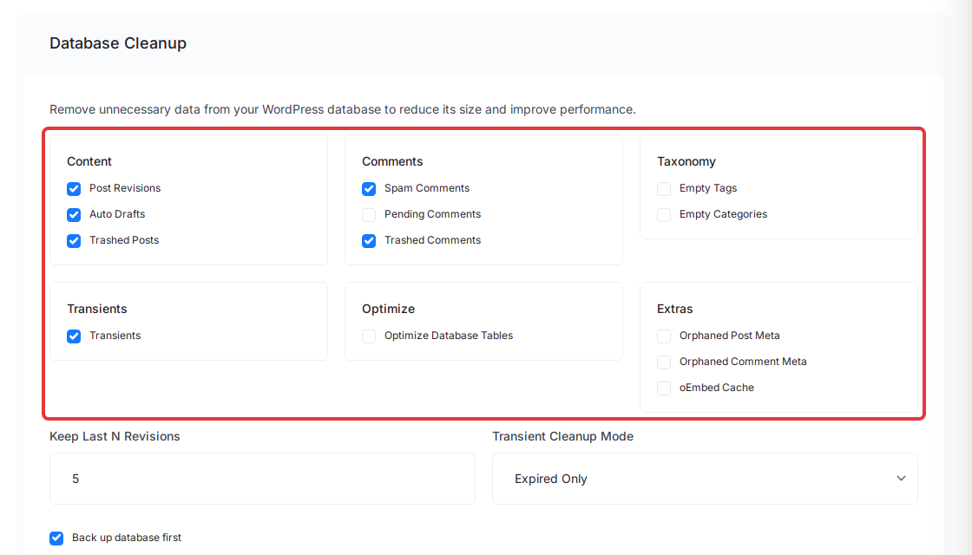This screenshot has width=972, height=555.
Task: Uncheck the Auto Drafts checkbox
Action: pyautogui.click(x=74, y=214)
